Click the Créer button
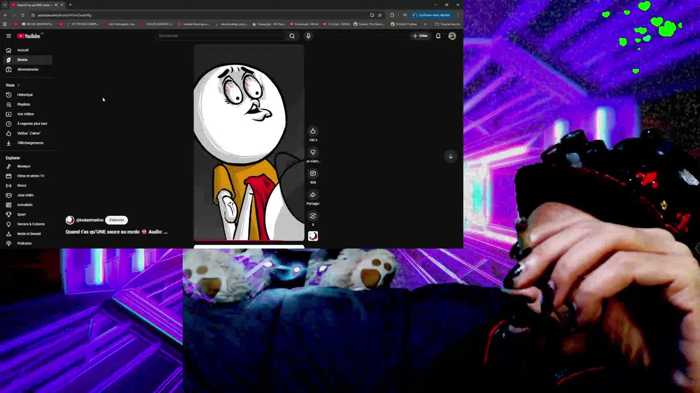The image size is (700, 393). coord(421,36)
